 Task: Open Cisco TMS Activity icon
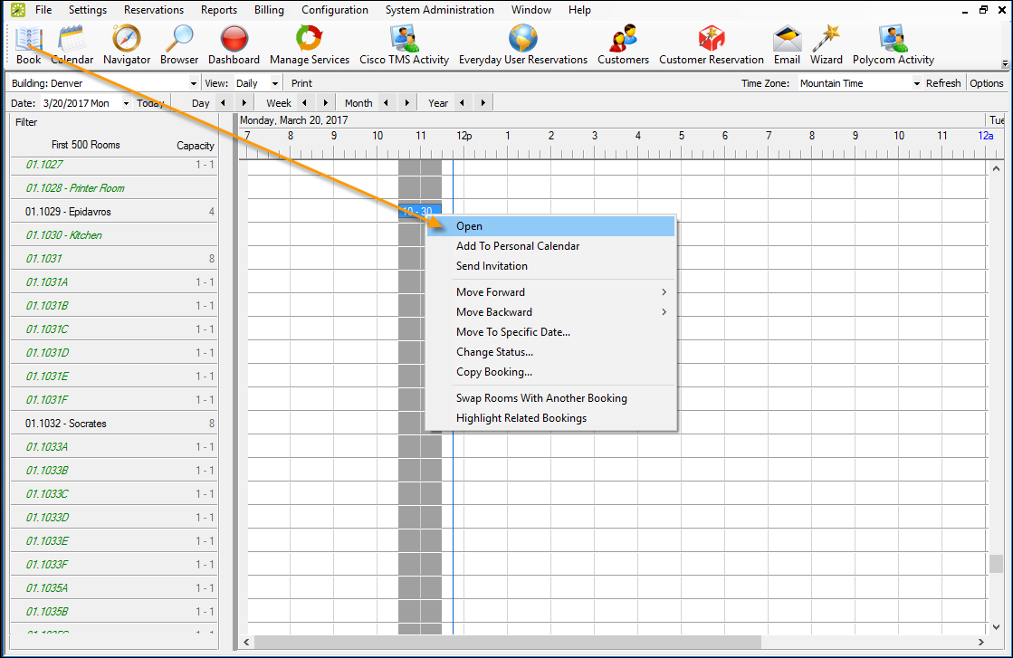(x=404, y=40)
